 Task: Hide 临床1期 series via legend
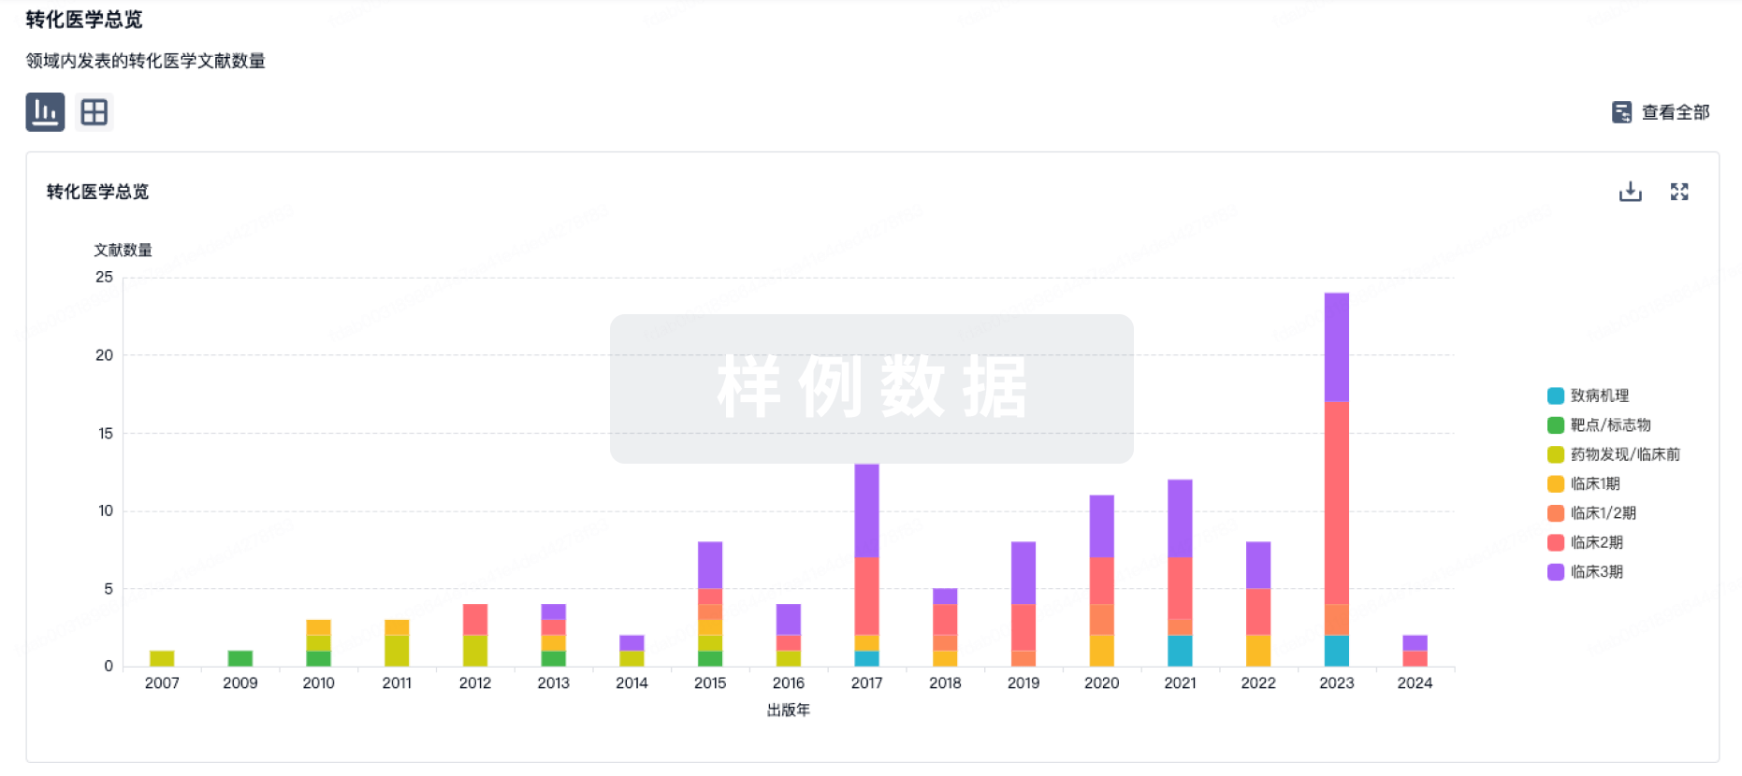click(1594, 483)
